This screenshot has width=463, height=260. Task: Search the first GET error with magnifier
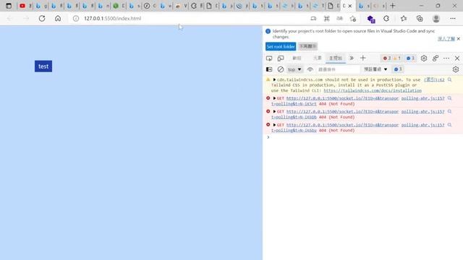[x=449, y=98]
